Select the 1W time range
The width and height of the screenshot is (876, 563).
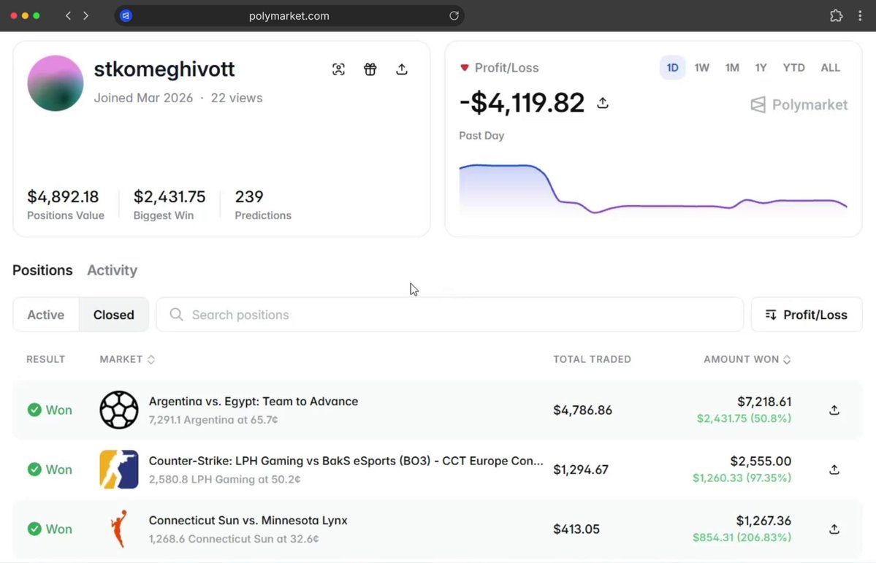coord(701,68)
